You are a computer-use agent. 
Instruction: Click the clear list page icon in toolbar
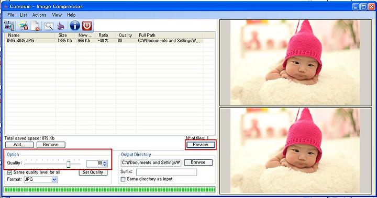[36, 26]
